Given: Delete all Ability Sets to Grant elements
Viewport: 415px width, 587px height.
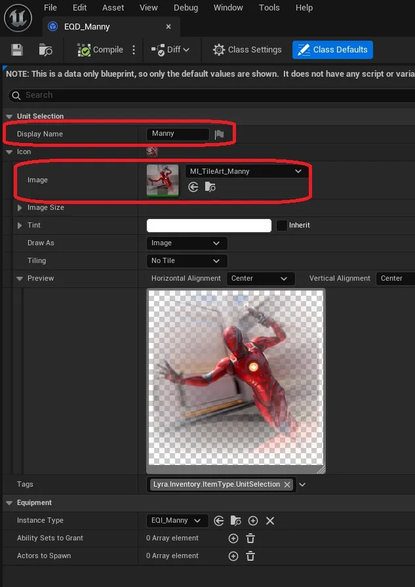Looking at the screenshot, I should (x=250, y=538).
